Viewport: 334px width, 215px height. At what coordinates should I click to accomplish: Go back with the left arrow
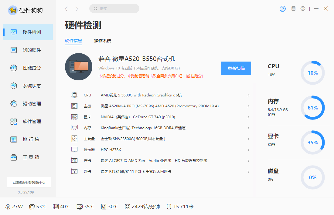pyautogui.click(x=66, y=9)
